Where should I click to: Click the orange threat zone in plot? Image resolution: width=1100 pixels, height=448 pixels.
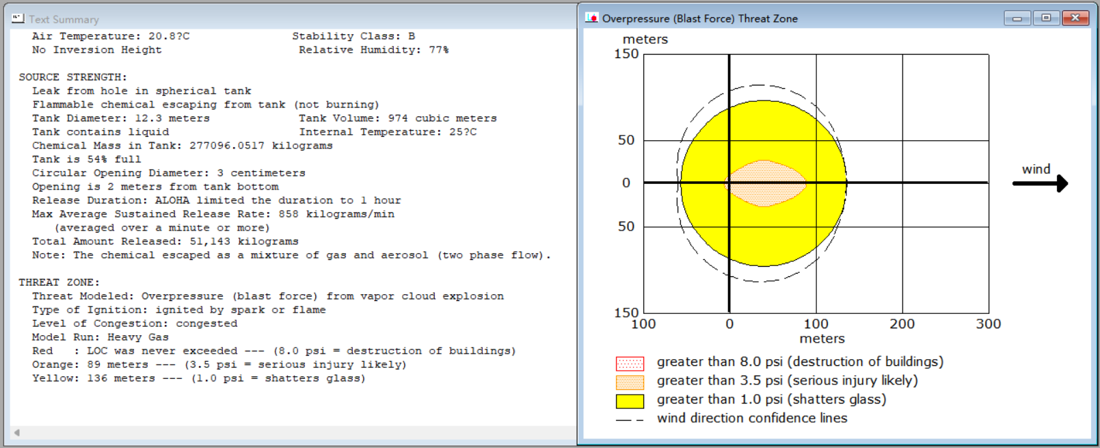766,183
